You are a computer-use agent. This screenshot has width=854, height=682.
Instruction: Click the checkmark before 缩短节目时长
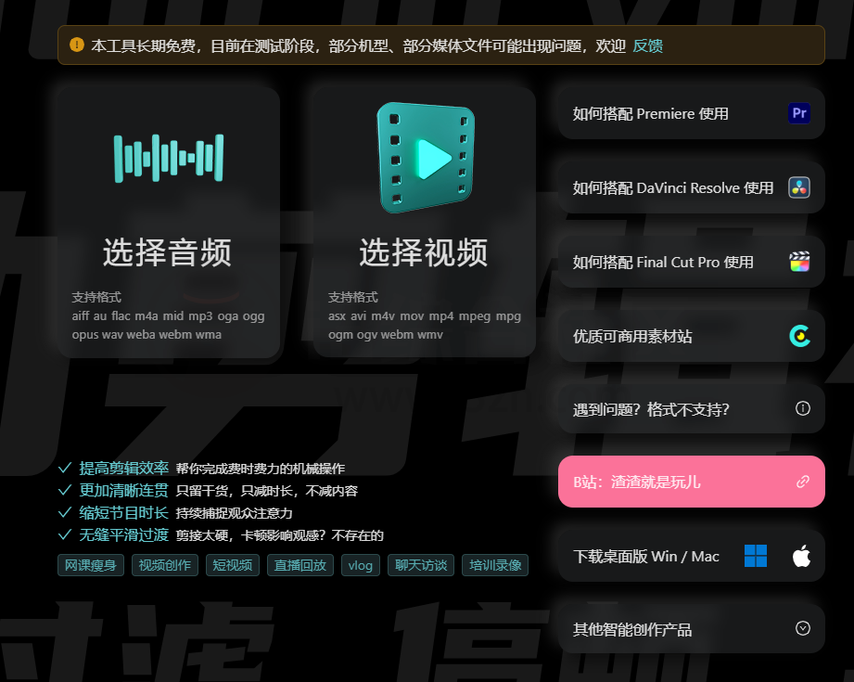click(x=65, y=512)
